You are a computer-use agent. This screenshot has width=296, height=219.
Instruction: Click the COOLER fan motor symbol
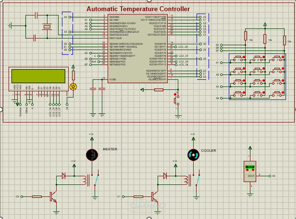click(x=193, y=155)
